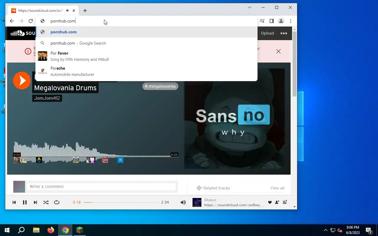378x236 pixels.
Task: Open the Upload link in SoundCloud header
Action: click(x=267, y=33)
